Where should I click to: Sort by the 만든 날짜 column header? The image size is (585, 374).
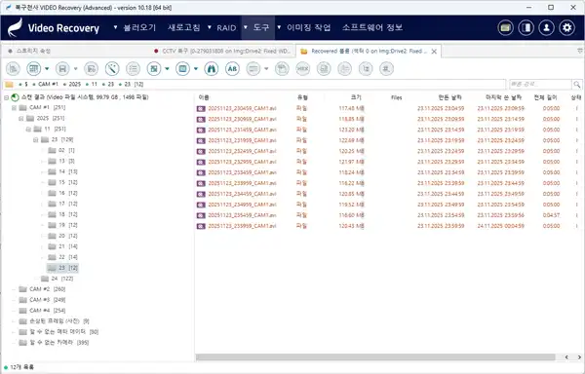point(449,97)
